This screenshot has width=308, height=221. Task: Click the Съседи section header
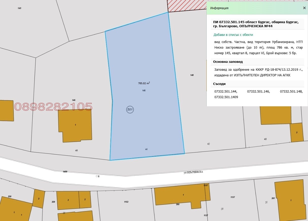point(219,84)
